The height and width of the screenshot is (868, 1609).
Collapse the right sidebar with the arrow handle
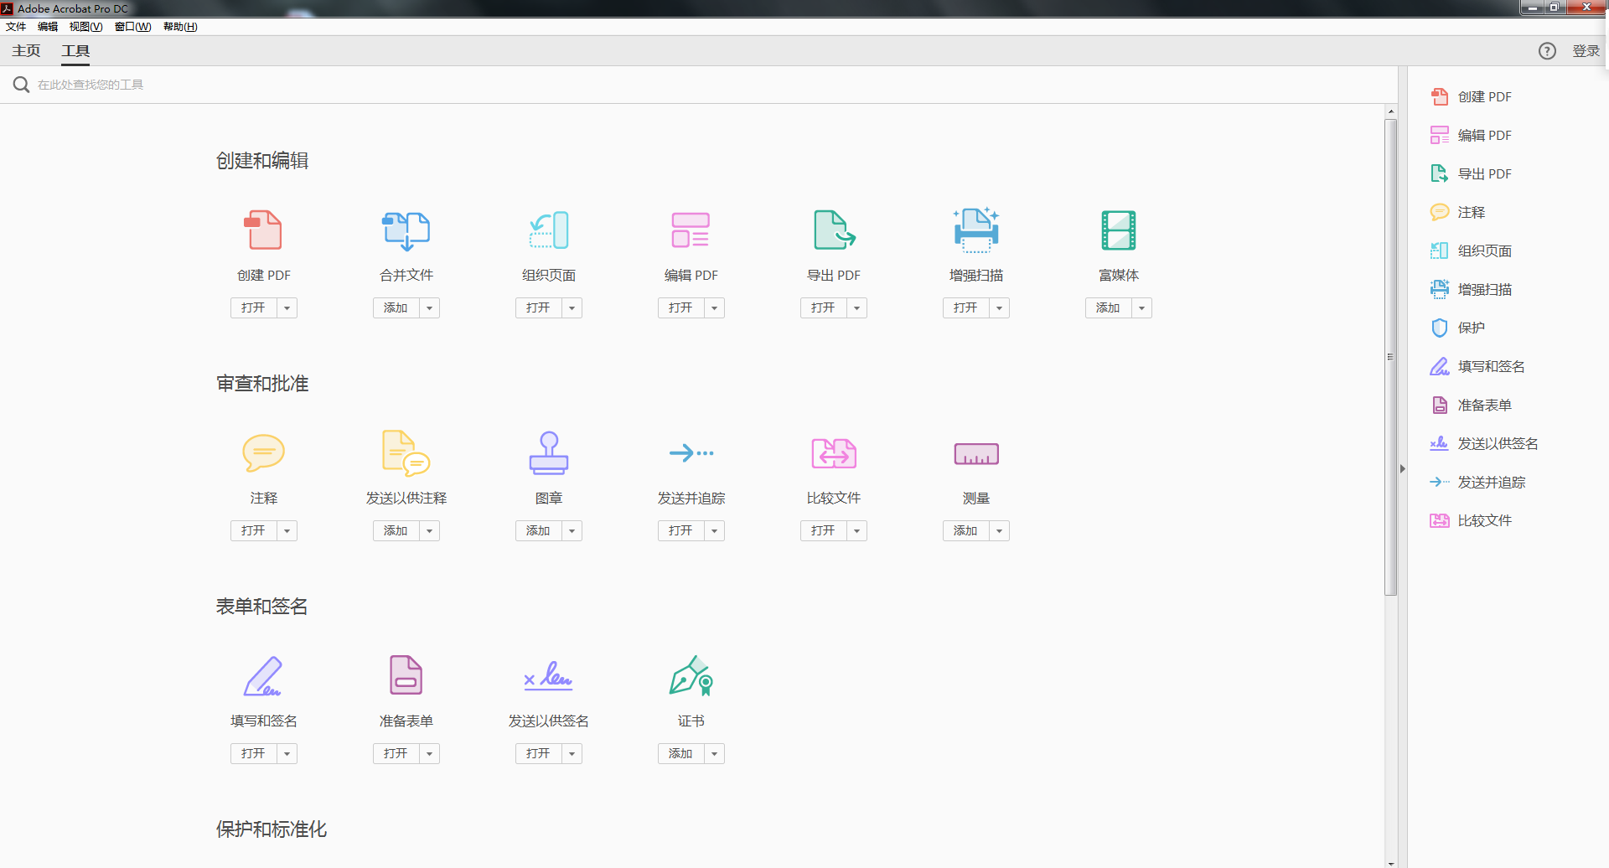click(1402, 469)
